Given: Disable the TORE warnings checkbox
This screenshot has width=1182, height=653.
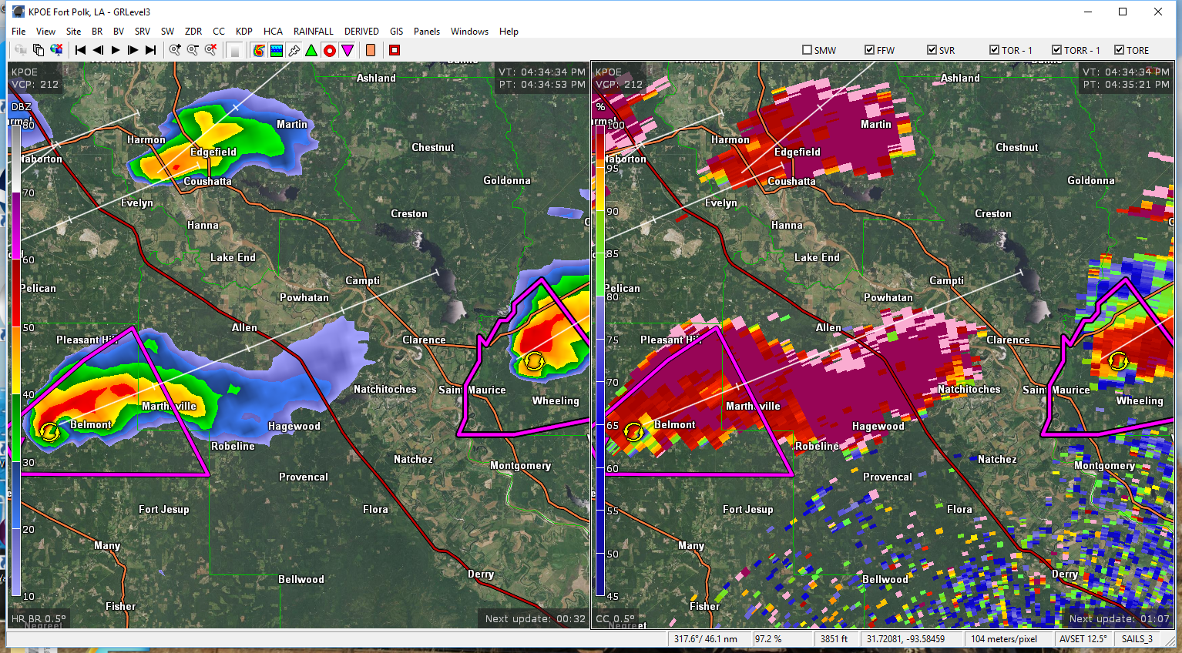Looking at the screenshot, I should pyautogui.click(x=1119, y=50).
